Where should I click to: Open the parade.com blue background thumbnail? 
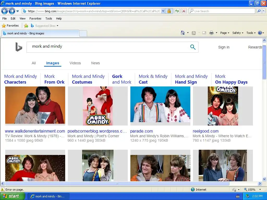(x=160, y=106)
